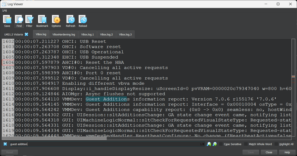This screenshot has width=297, height=156.
Task: Toggle the Find toolbar icon
Action: click(x=19, y=21)
